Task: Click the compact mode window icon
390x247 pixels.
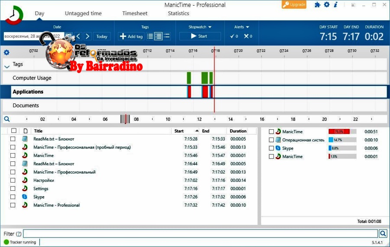Action: 353,5
